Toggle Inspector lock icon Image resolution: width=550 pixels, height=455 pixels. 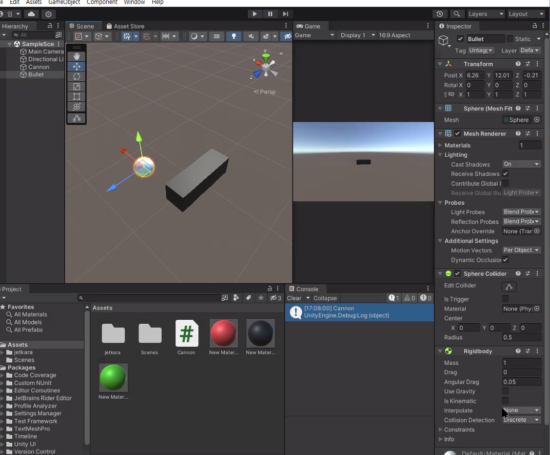coord(534,25)
